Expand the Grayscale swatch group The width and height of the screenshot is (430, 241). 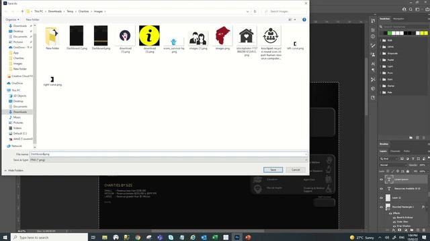(x=380, y=54)
